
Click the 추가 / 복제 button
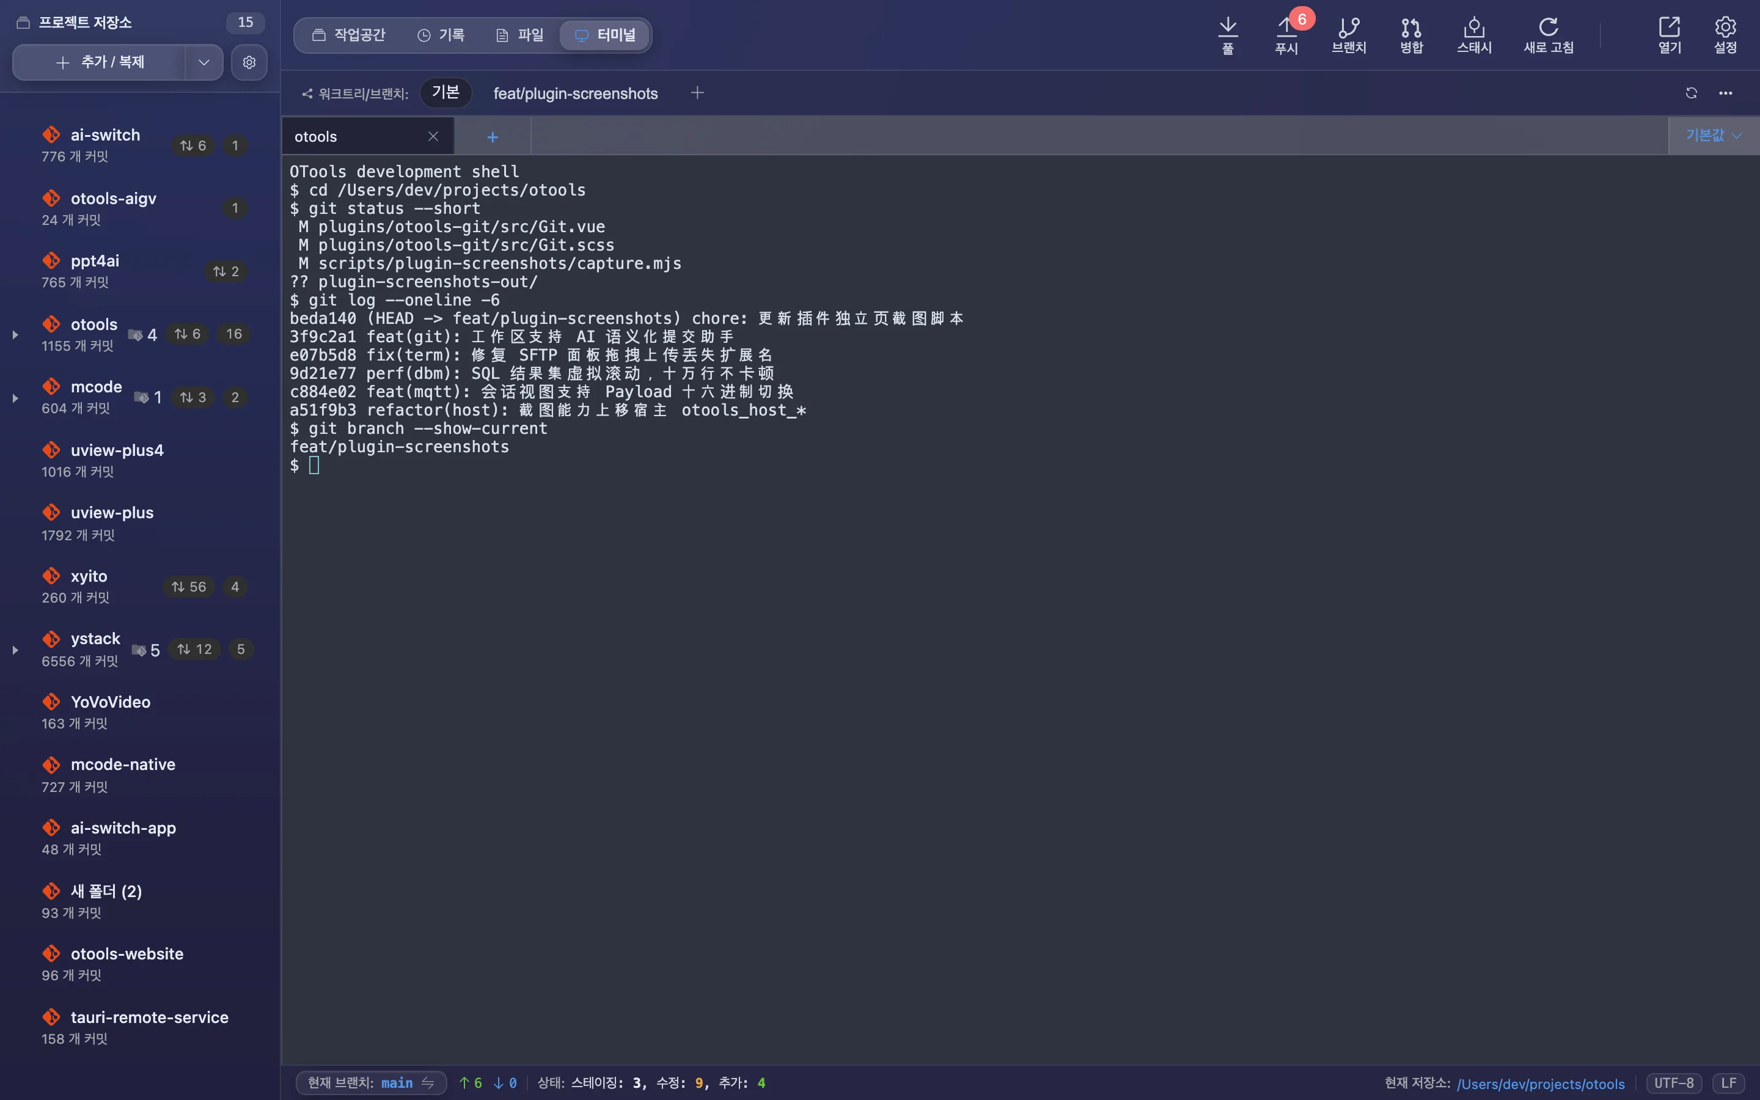click(x=100, y=62)
